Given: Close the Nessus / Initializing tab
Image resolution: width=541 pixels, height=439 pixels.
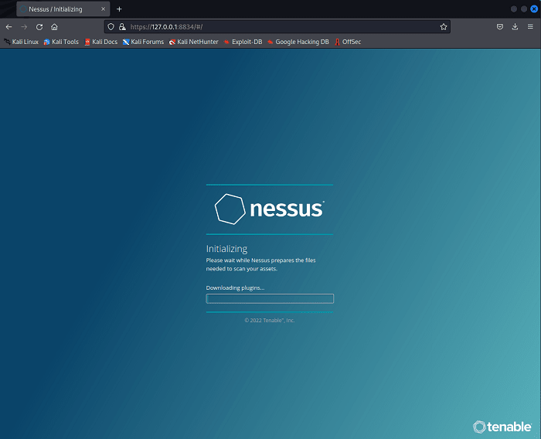Looking at the screenshot, I should pyautogui.click(x=103, y=9).
